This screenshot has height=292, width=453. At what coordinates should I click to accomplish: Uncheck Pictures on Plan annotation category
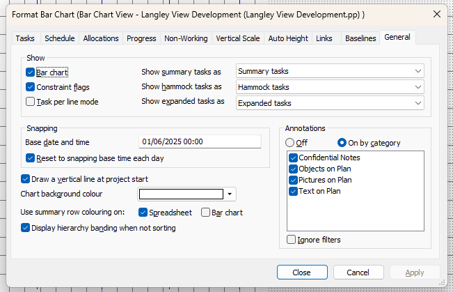pyautogui.click(x=293, y=180)
